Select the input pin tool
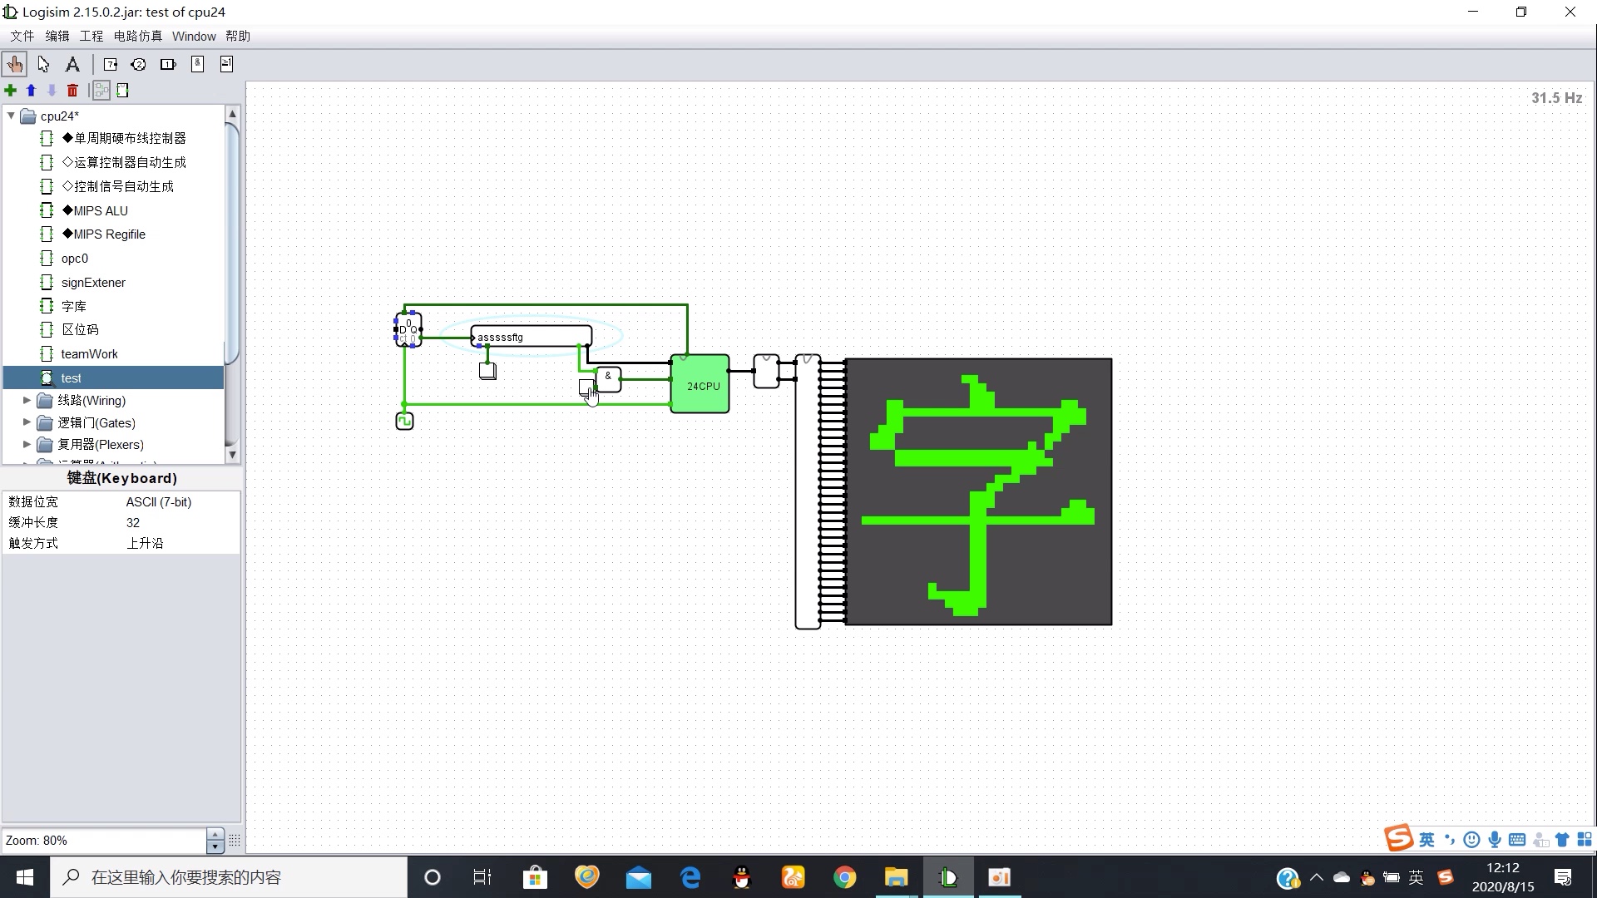This screenshot has width=1597, height=898. point(110,64)
